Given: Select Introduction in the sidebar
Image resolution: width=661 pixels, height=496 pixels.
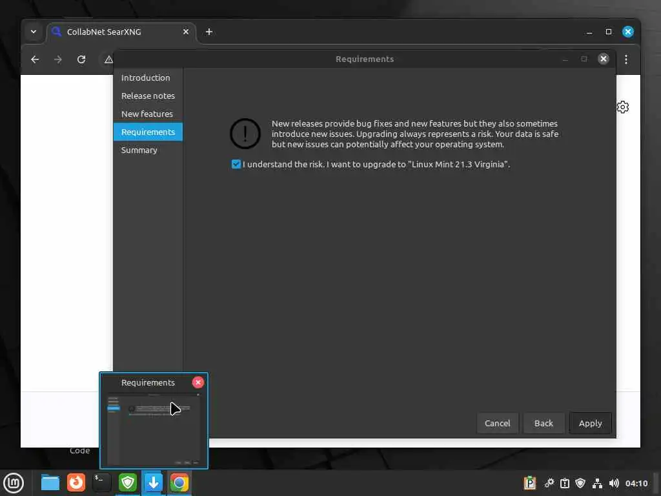Looking at the screenshot, I should click(x=148, y=77).
